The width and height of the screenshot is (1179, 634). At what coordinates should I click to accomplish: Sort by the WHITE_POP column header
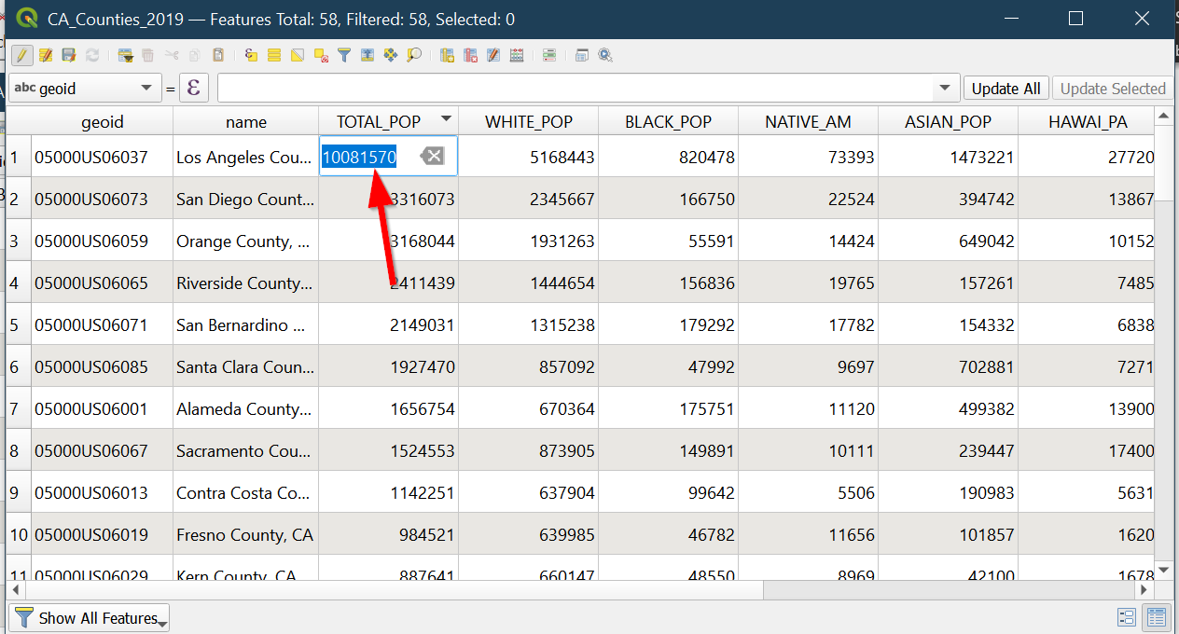(528, 121)
